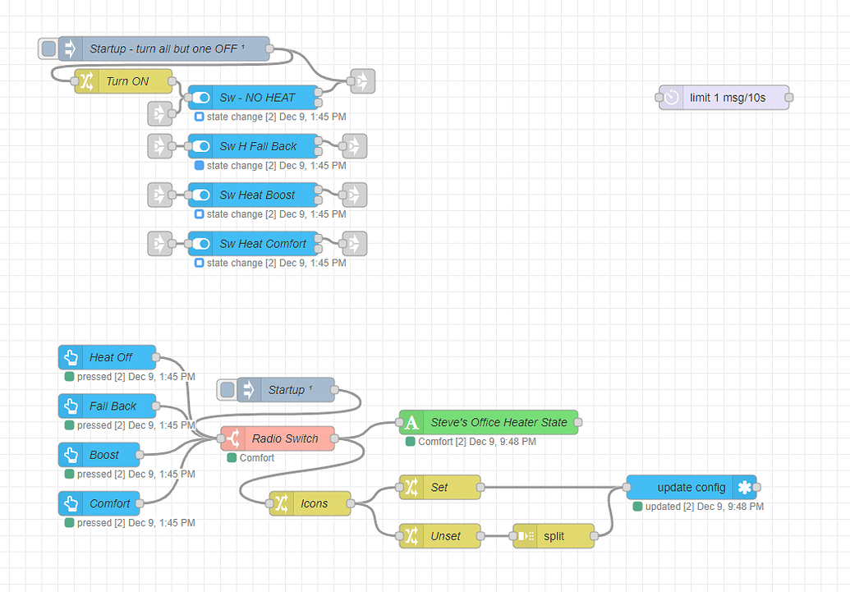This screenshot has height=592, width=850.
Task: Select the 'Unset' node label
Action: click(446, 536)
